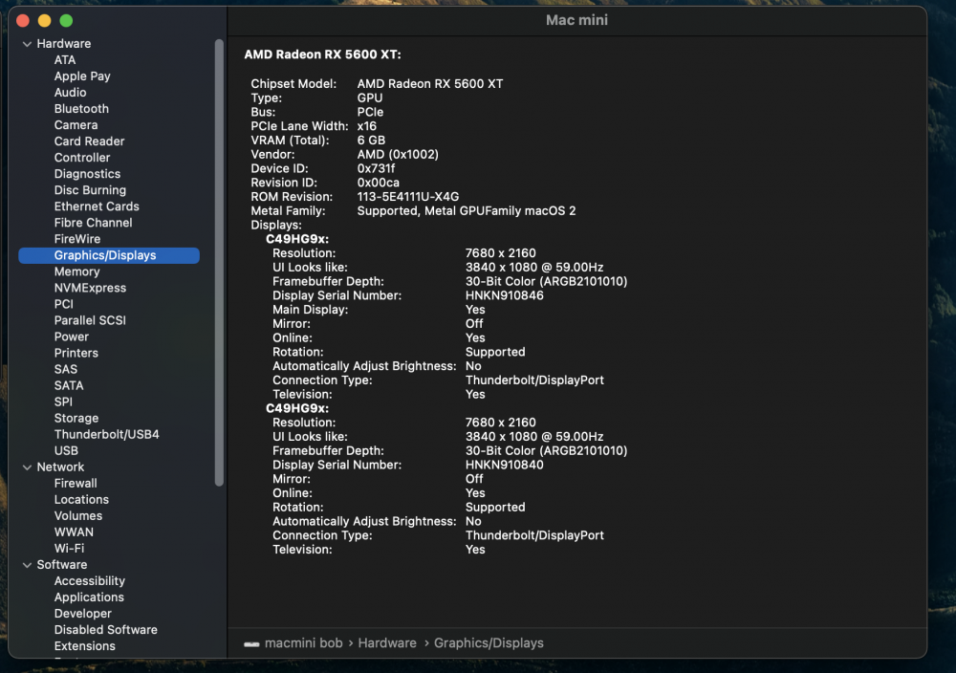This screenshot has height=673, width=956.
Task: Select the Camera item
Action: click(x=76, y=125)
